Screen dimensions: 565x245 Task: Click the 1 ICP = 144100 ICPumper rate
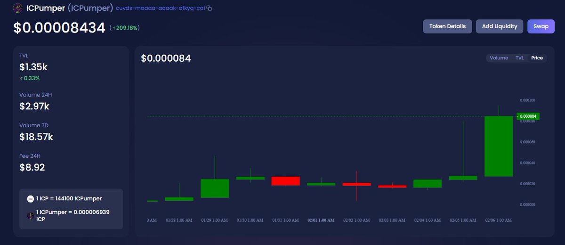[69, 199]
